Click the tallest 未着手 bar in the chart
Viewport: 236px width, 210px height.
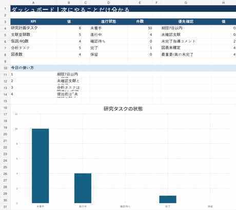(41, 166)
